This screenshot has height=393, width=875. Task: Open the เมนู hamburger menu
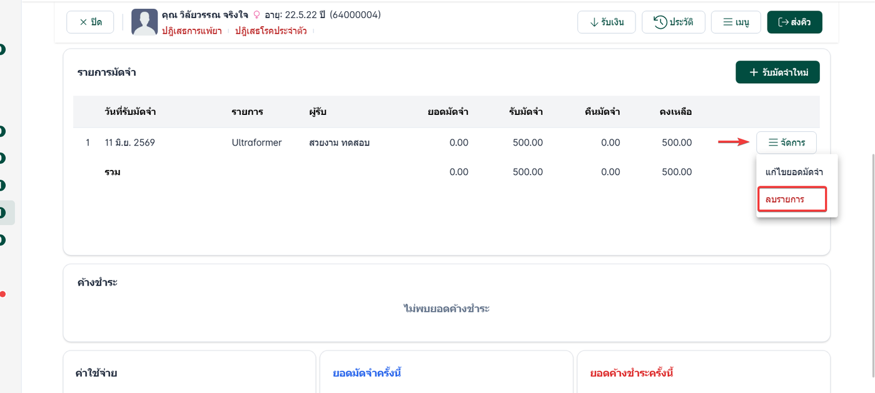pyautogui.click(x=736, y=22)
